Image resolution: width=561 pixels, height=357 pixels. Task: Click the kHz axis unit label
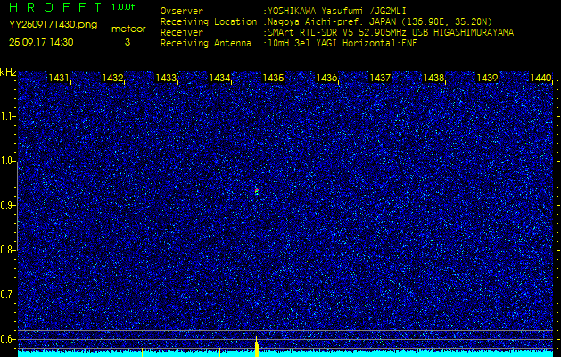(8, 72)
